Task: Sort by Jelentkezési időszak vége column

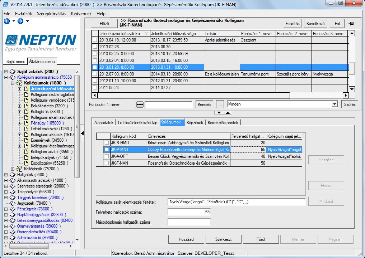Action: (x=177, y=34)
